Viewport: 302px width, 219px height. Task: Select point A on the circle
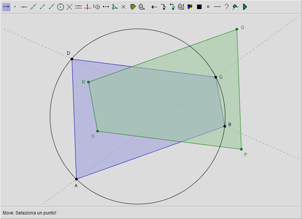coord(76,179)
